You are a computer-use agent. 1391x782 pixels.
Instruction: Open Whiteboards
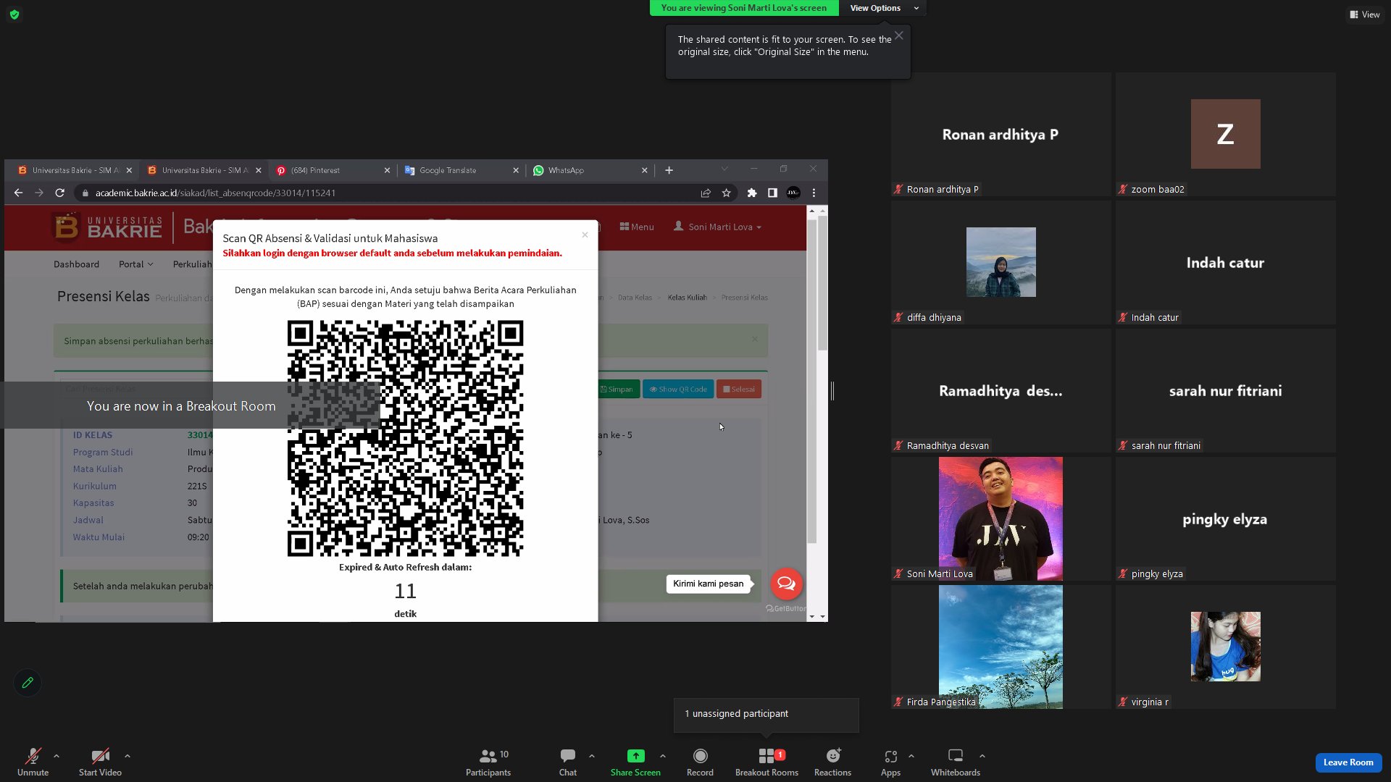956,762
